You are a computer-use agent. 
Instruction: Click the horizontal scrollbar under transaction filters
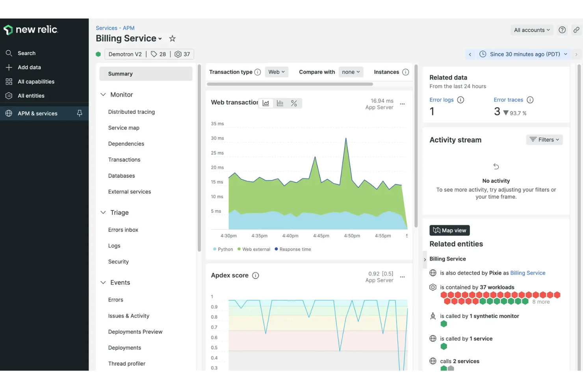(290, 84)
